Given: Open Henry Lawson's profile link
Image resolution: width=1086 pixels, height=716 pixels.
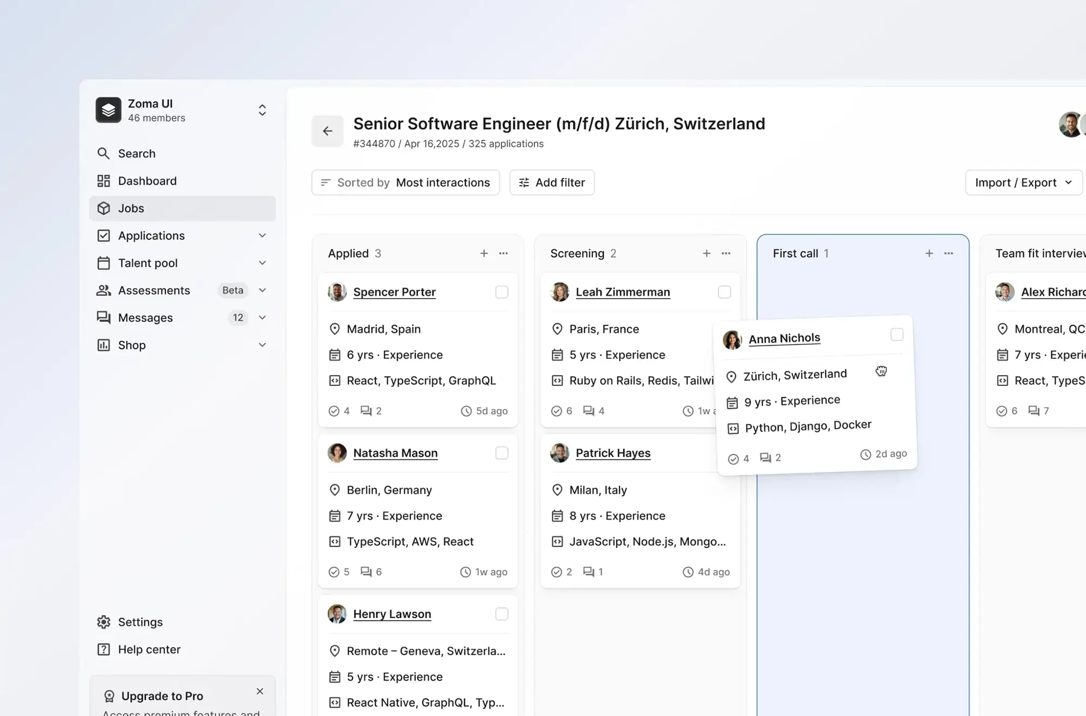Looking at the screenshot, I should (x=392, y=614).
